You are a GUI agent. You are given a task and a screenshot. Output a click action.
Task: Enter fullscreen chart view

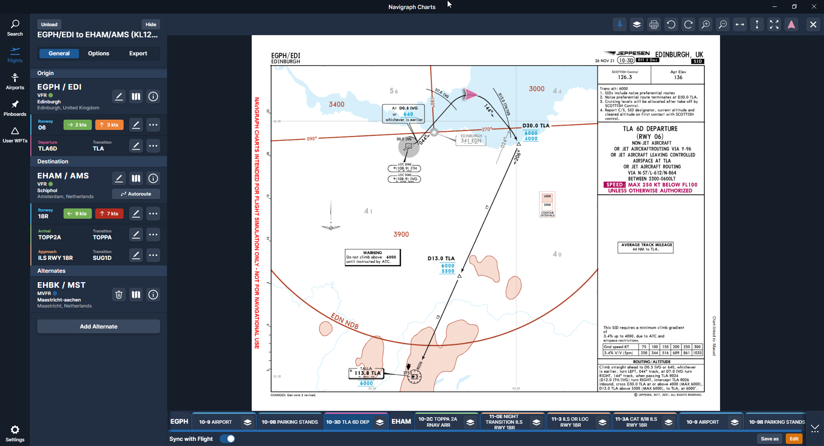774,25
